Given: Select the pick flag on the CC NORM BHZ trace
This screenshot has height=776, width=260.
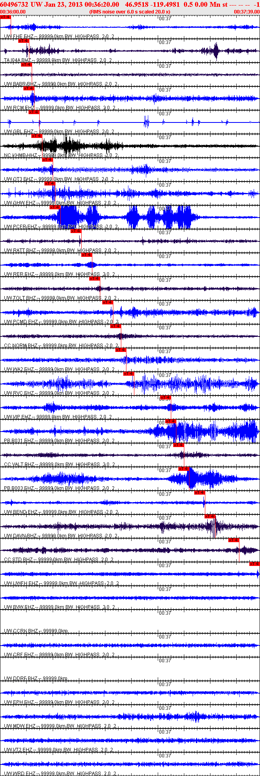Looking at the screenshot, I should click(x=116, y=326).
